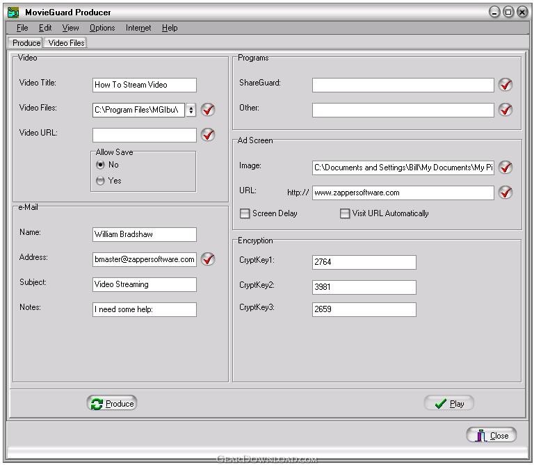The height and width of the screenshot is (465, 534).
Task: Click the e-Mail Address field
Action: 145,259
